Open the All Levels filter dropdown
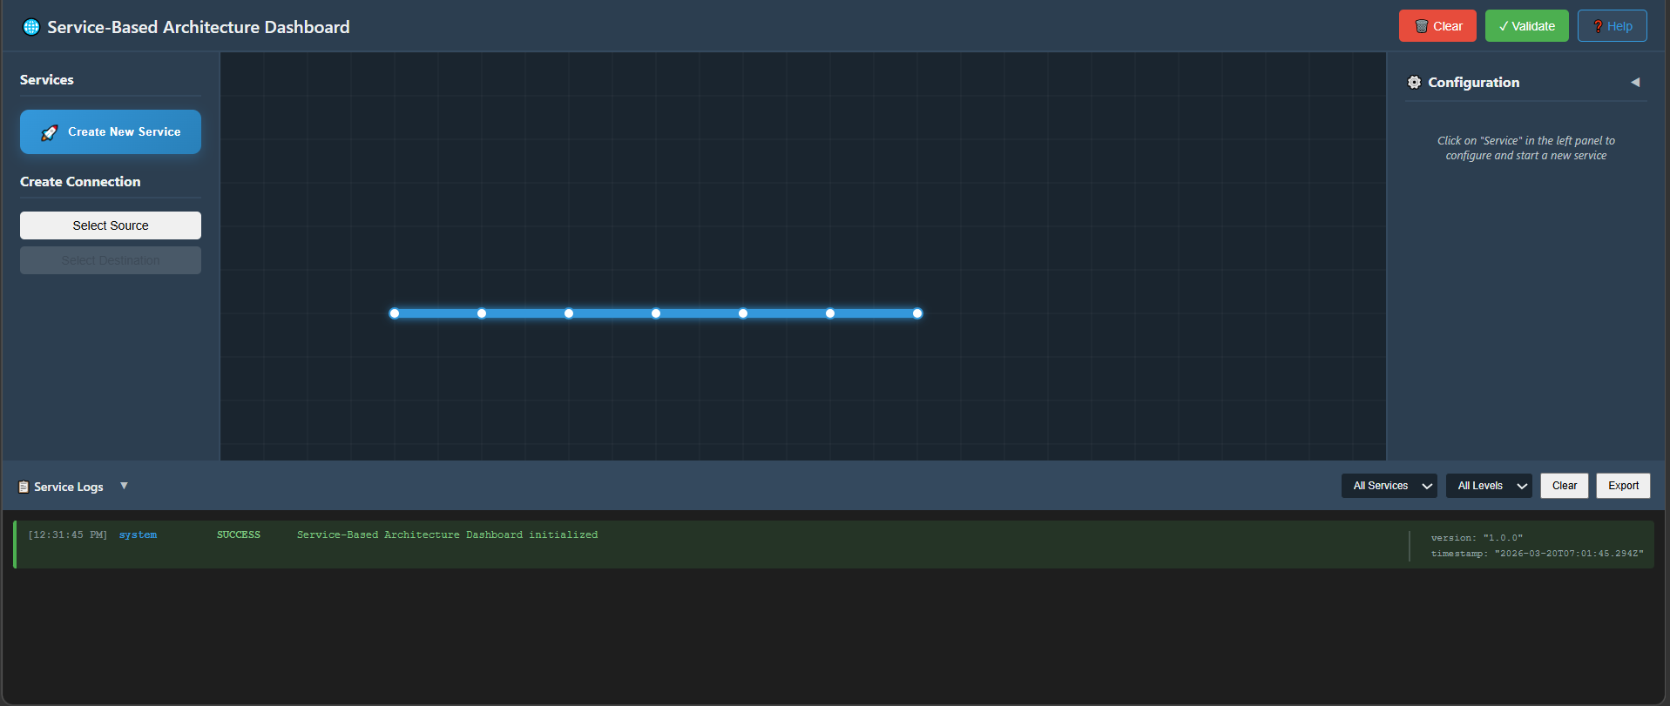The height and width of the screenshot is (706, 1670). [x=1489, y=486]
